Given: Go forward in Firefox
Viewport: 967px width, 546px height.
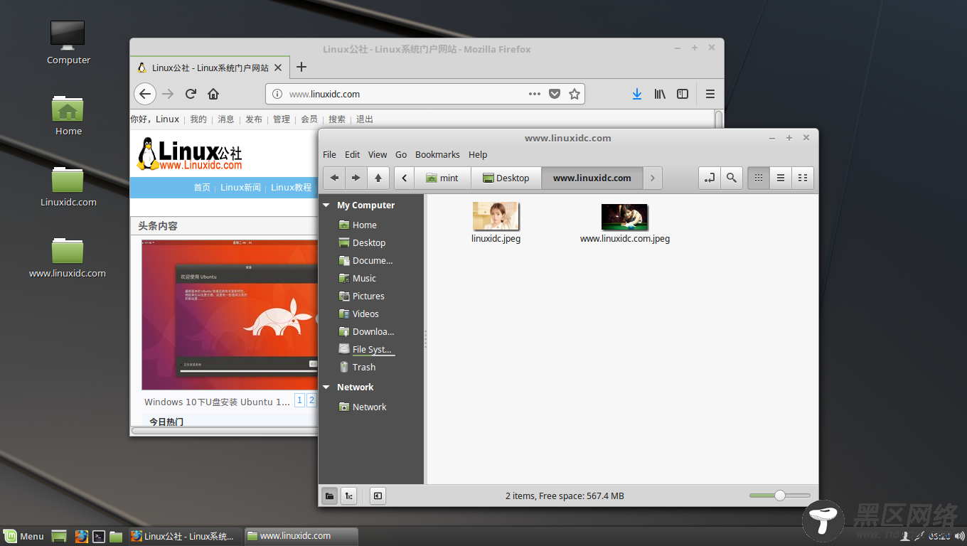Looking at the screenshot, I should tap(168, 94).
